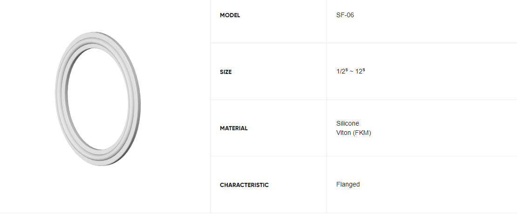The height and width of the screenshot is (214, 517).
Task: Click the "12" maximum size value
Action: 359,72
